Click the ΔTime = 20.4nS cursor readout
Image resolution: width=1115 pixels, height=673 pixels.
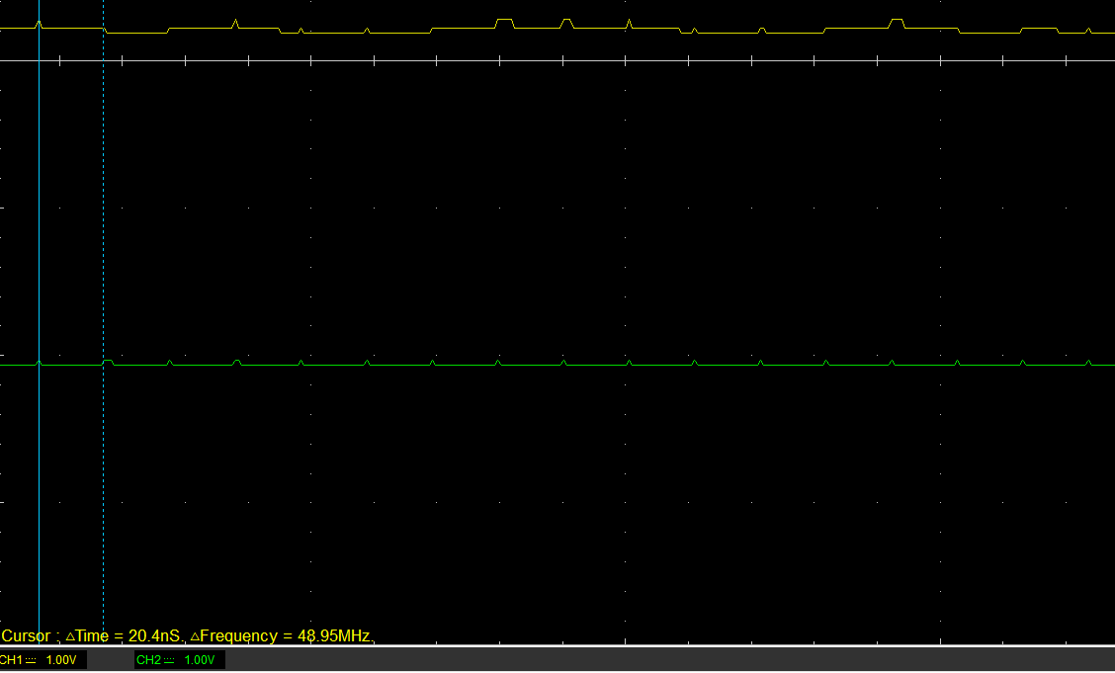point(124,636)
